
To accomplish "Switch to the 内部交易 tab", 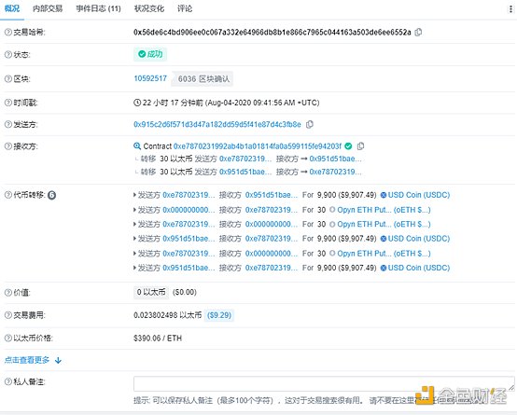I will pyautogui.click(x=48, y=8).
